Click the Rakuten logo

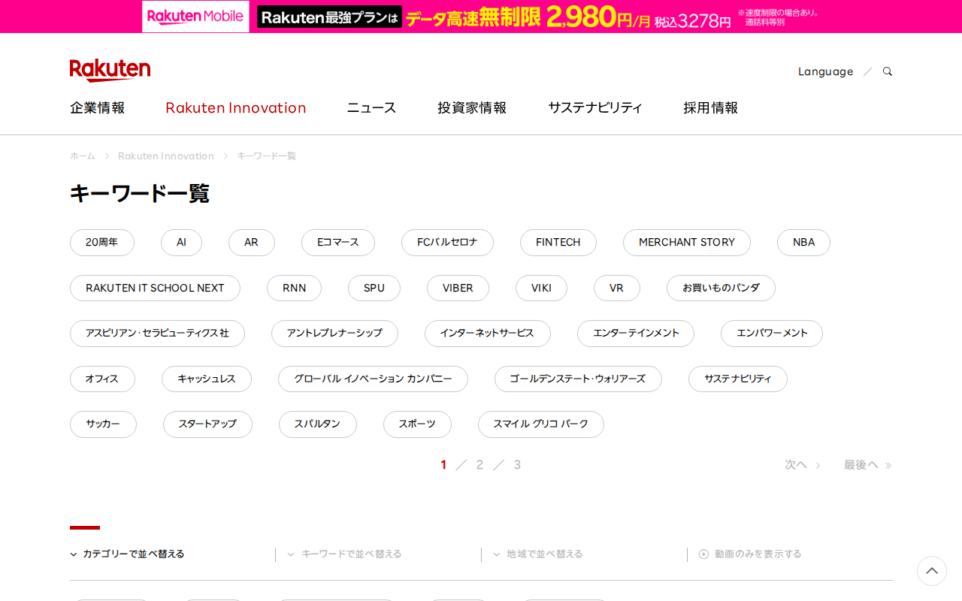pos(110,70)
